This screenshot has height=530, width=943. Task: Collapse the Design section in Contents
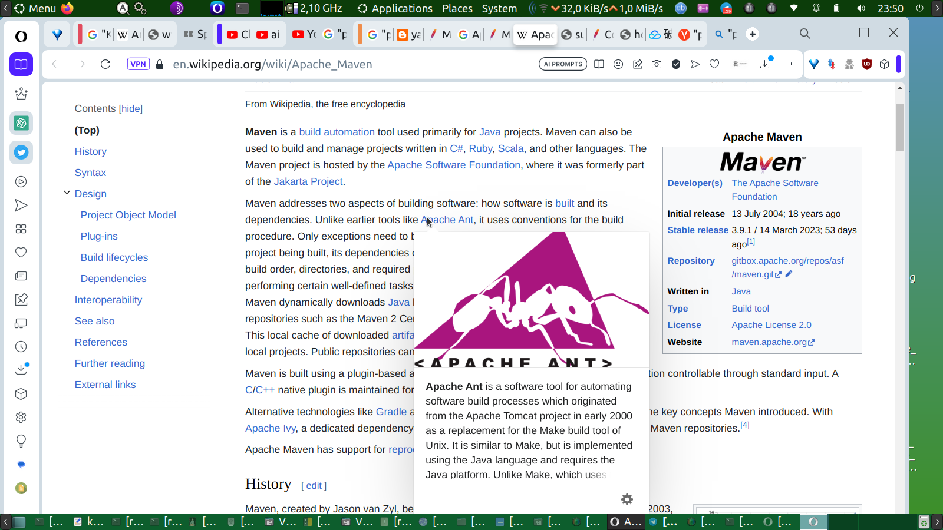click(x=67, y=193)
